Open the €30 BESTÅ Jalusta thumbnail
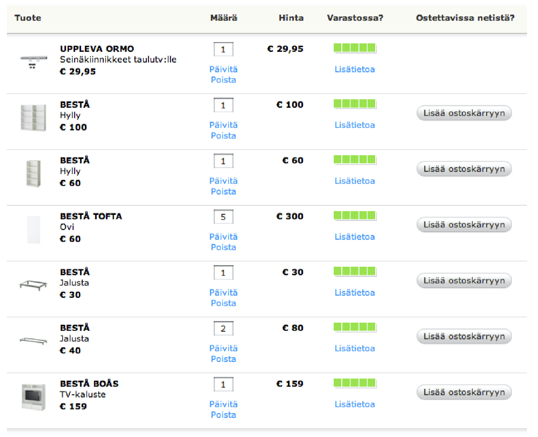 coord(33,285)
